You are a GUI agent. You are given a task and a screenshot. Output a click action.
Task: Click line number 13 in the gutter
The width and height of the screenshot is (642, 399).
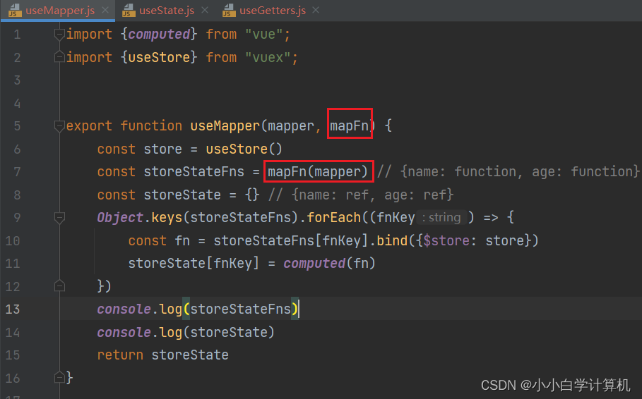(x=13, y=309)
